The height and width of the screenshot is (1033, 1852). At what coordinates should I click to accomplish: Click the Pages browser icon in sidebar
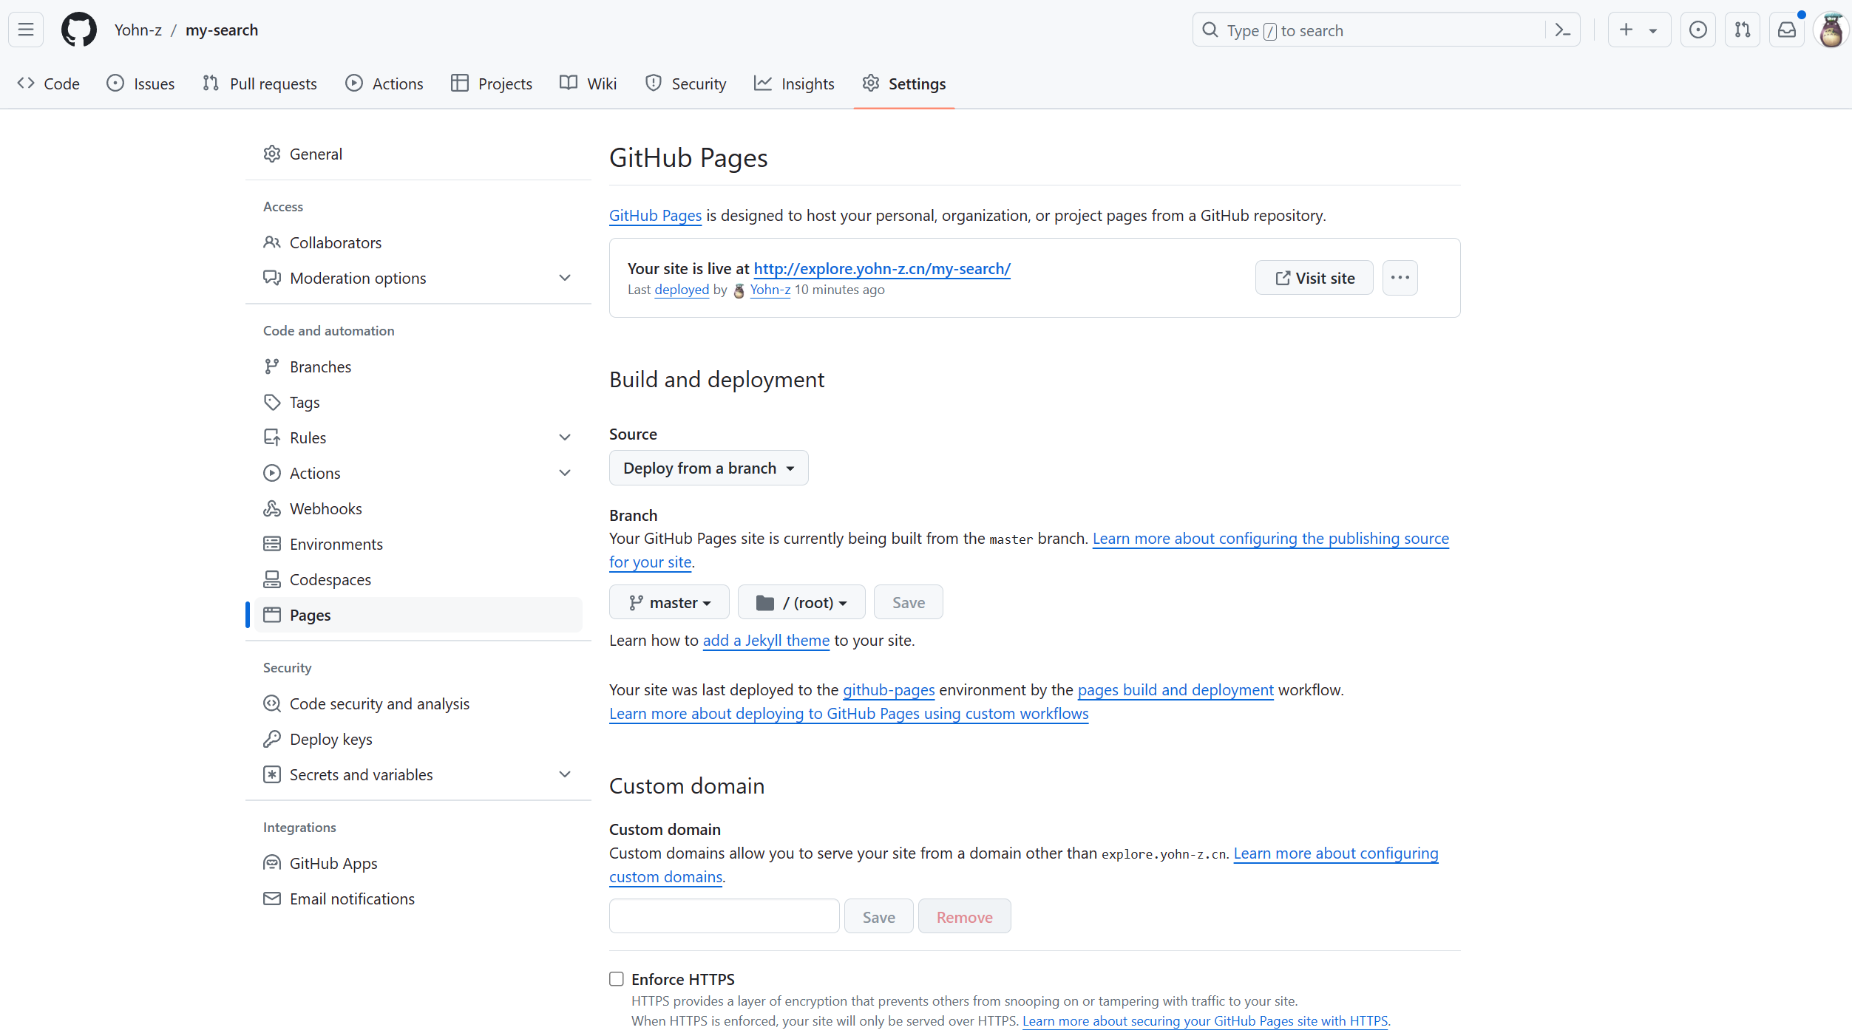pos(272,615)
